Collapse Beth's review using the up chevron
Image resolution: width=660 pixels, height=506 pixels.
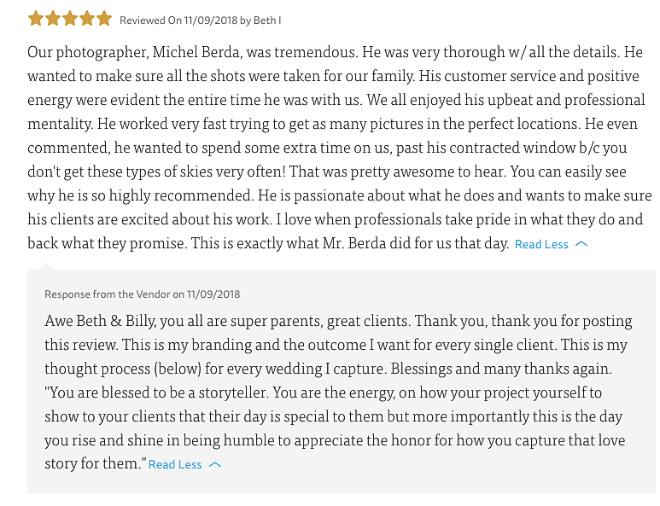point(582,244)
